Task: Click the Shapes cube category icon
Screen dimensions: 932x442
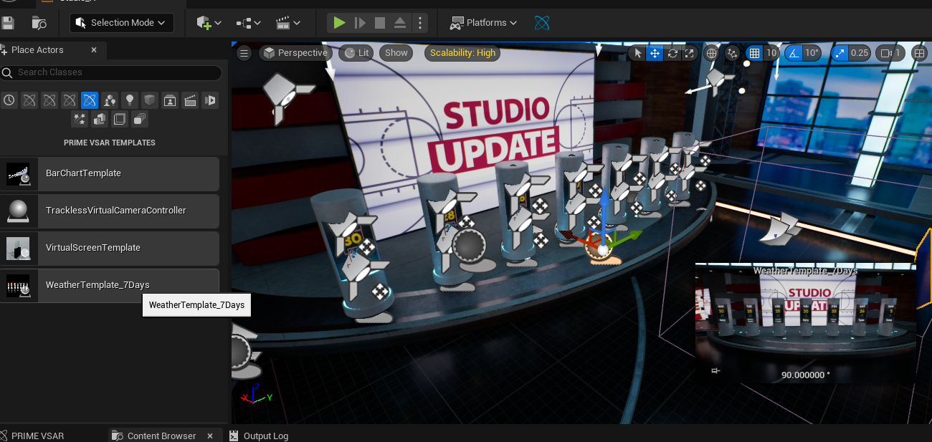Action: point(150,100)
